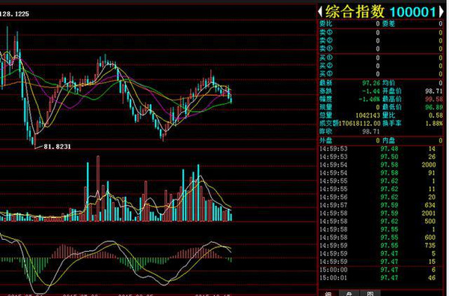
Task: Select the 14:59:54 trade with volume 2000
Action: (x=381, y=165)
